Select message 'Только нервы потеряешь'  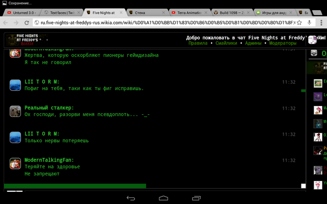coord(57,141)
